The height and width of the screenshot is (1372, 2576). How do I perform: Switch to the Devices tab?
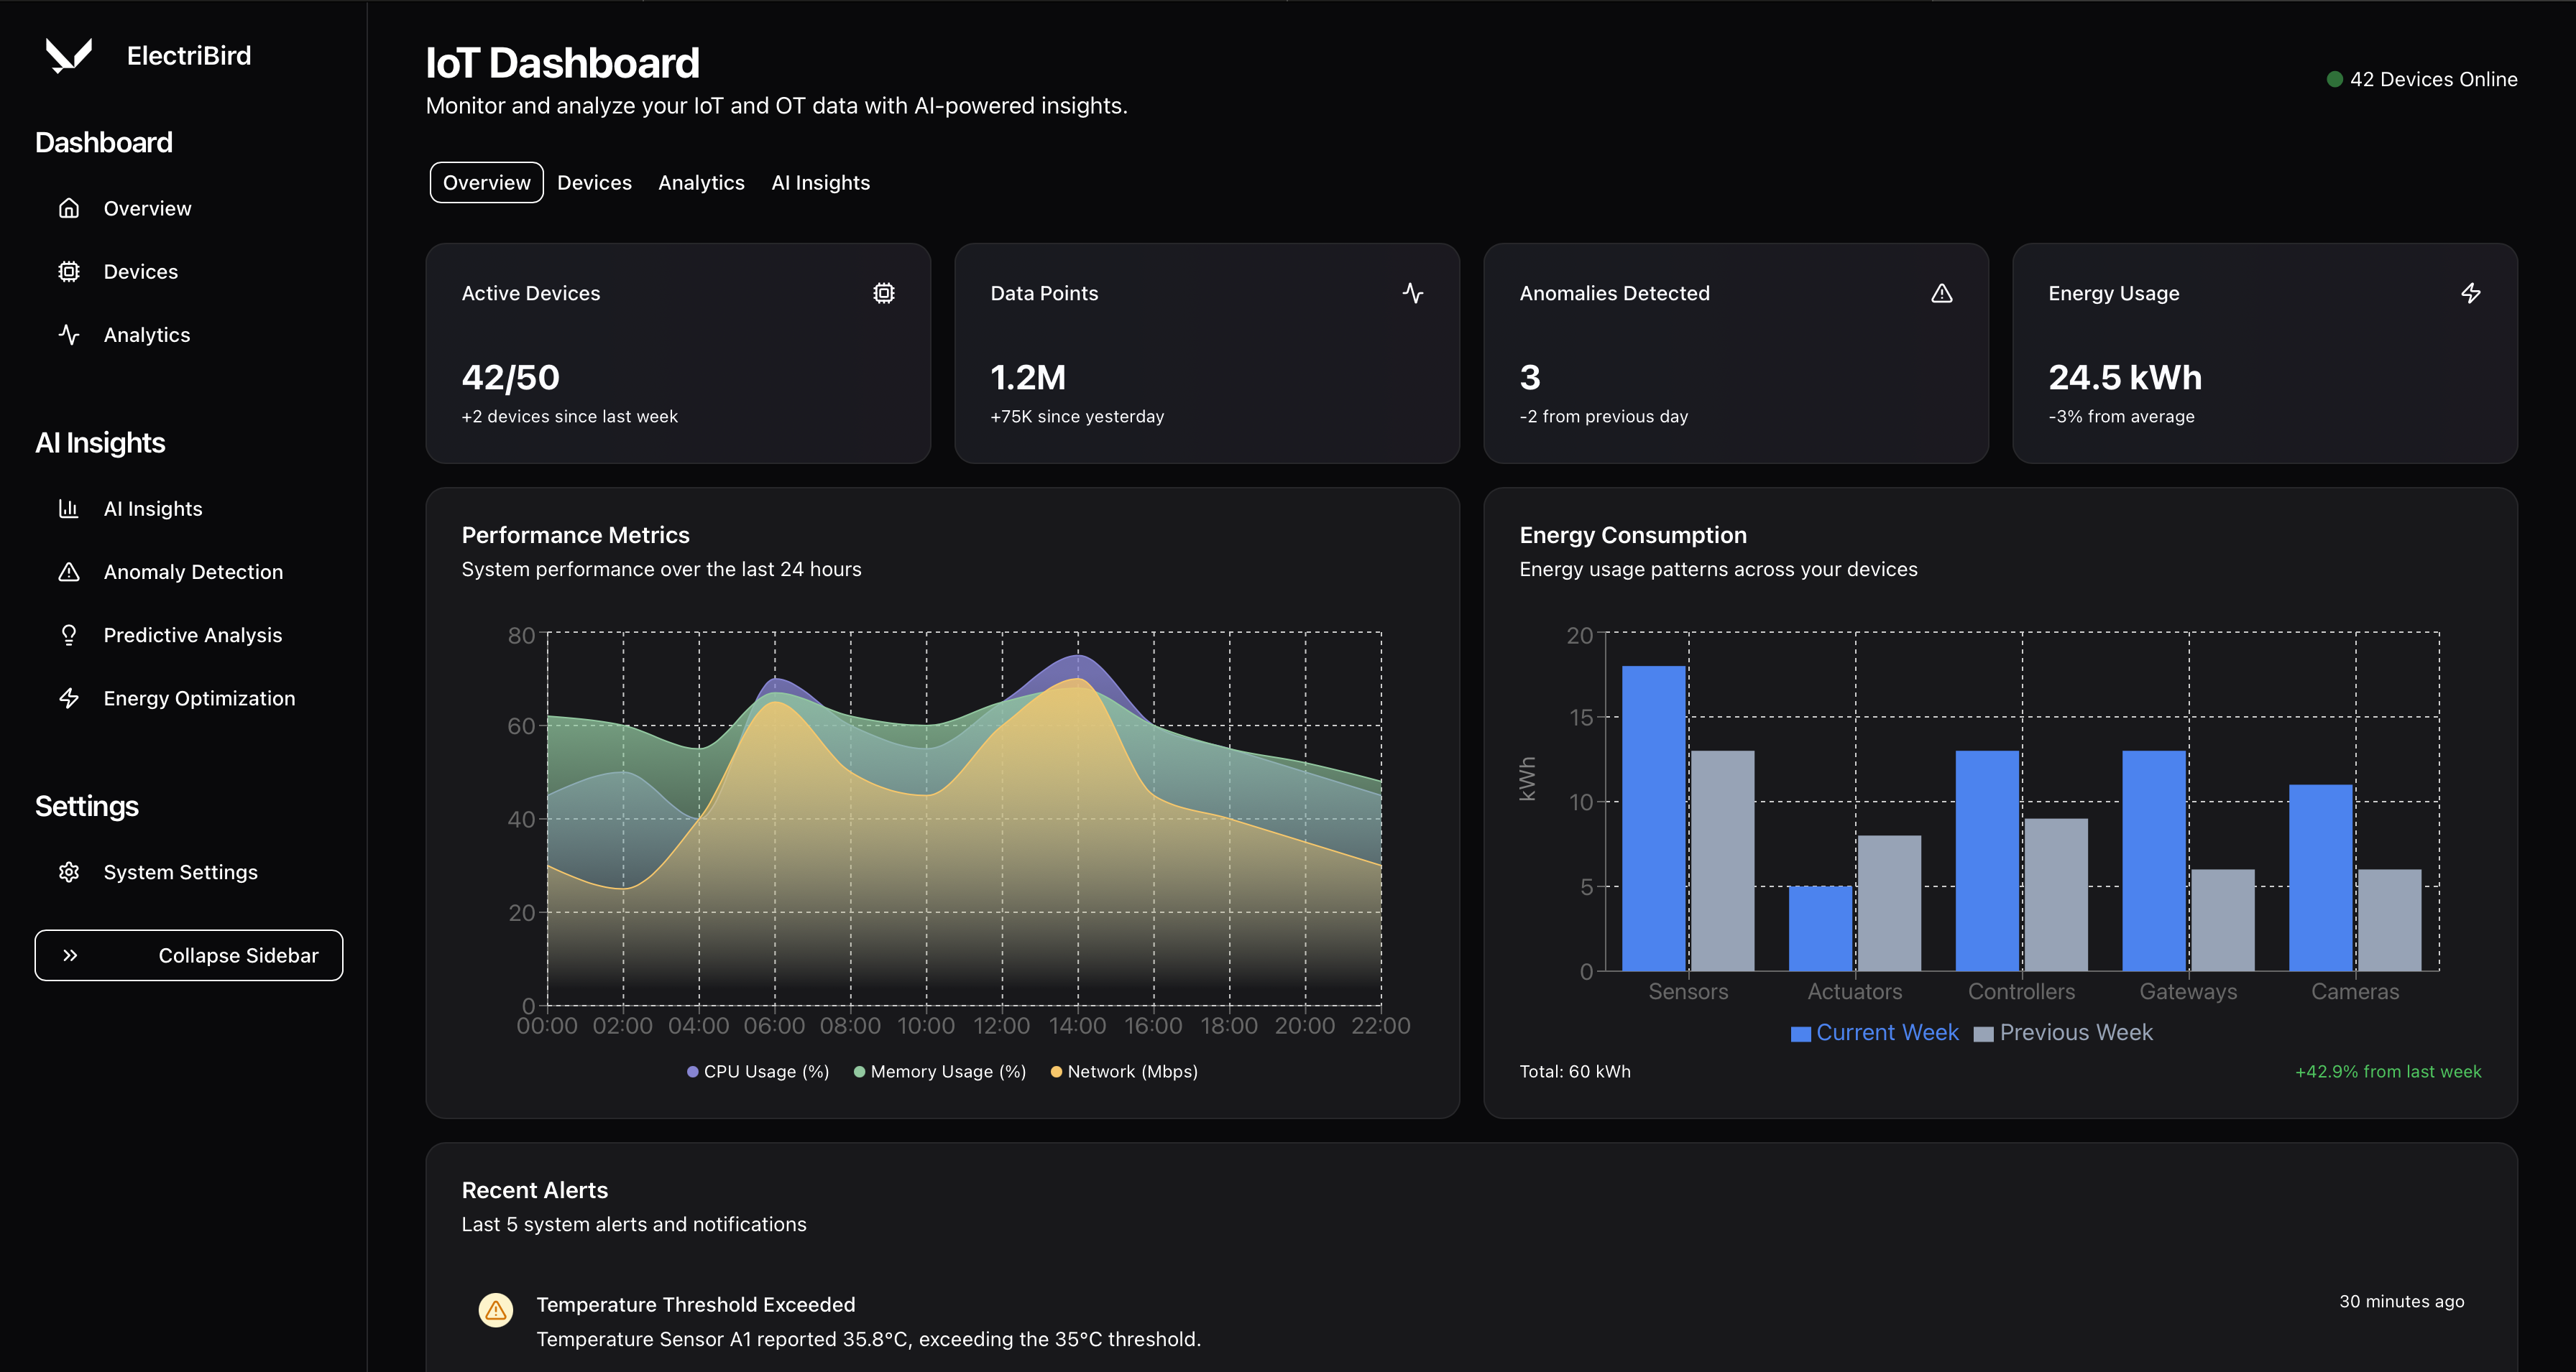(x=594, y=182)
